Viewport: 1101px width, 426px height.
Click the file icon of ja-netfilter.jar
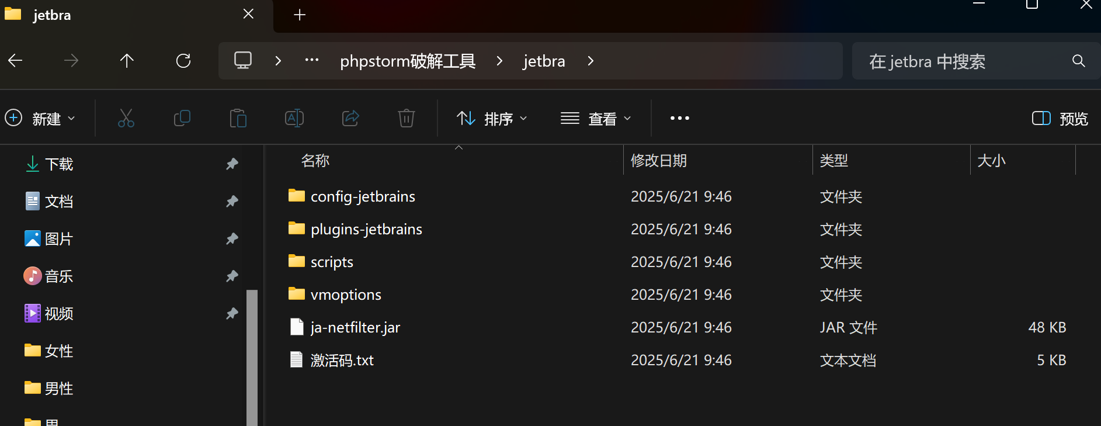(297, 327)
